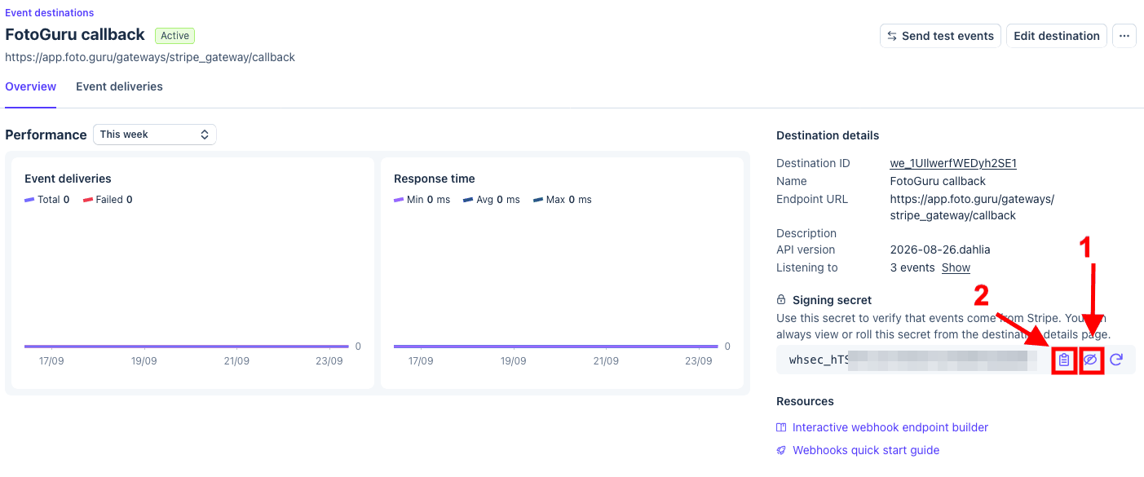
Task: Click the lock icon beside Signing secret
Action: (781, 300)
